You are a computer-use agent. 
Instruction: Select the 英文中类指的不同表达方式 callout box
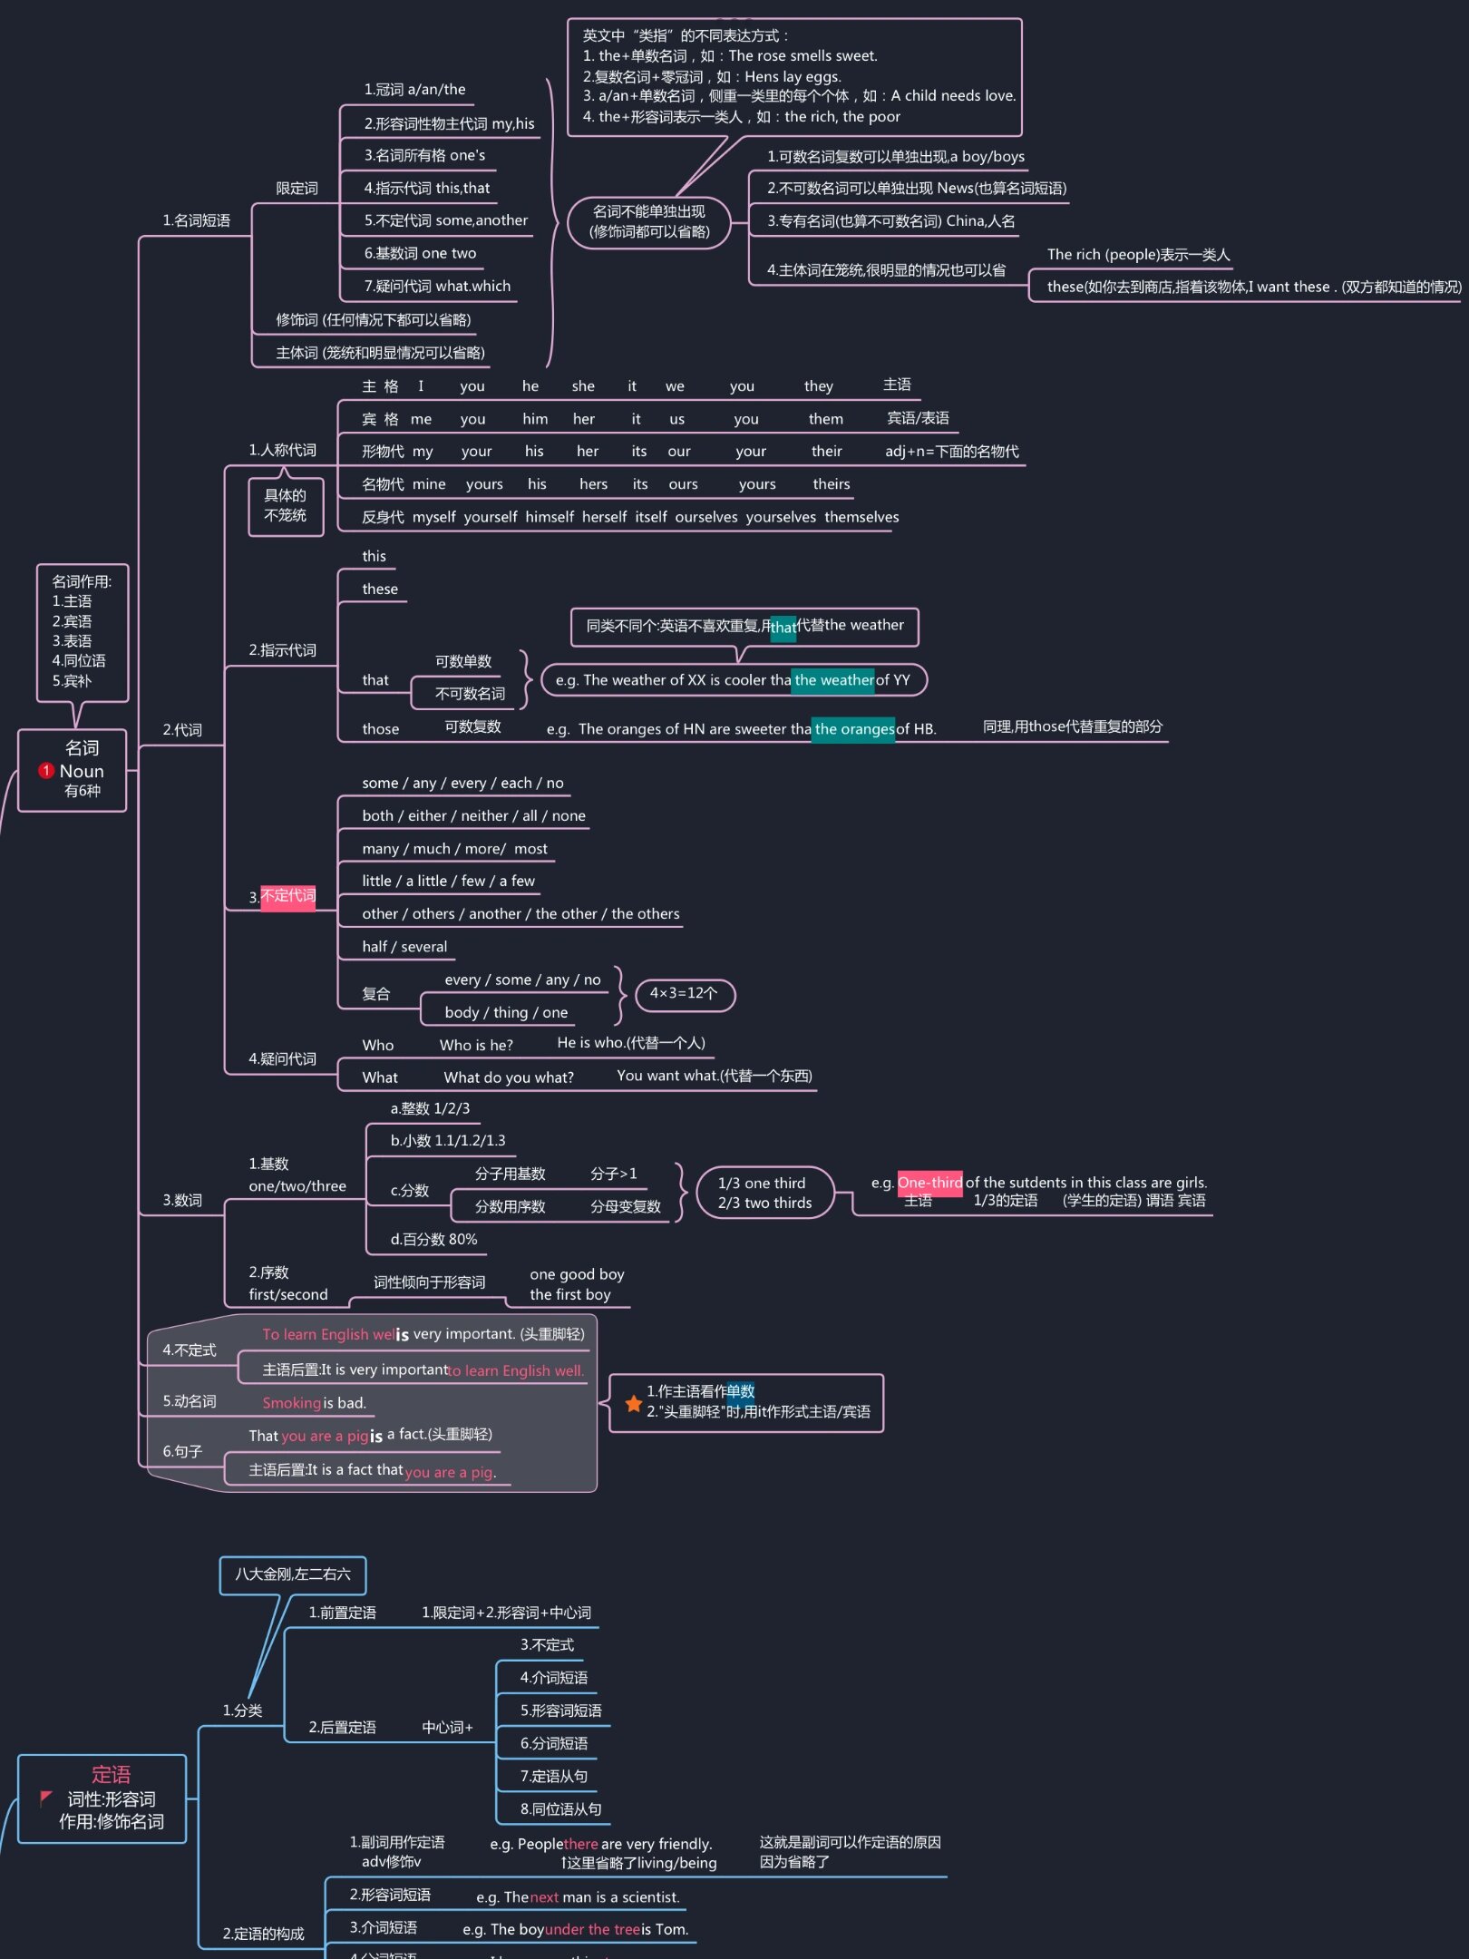[794, 77]
